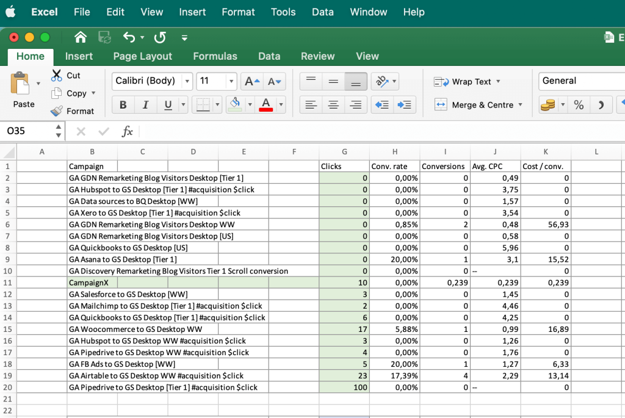Apply bold formatting
Image resolution: width=625 pixels, height=418 pixels.
(123, 104)
